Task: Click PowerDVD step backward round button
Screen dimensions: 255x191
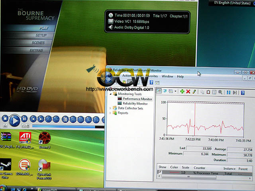Action: [x=48, y=119]
